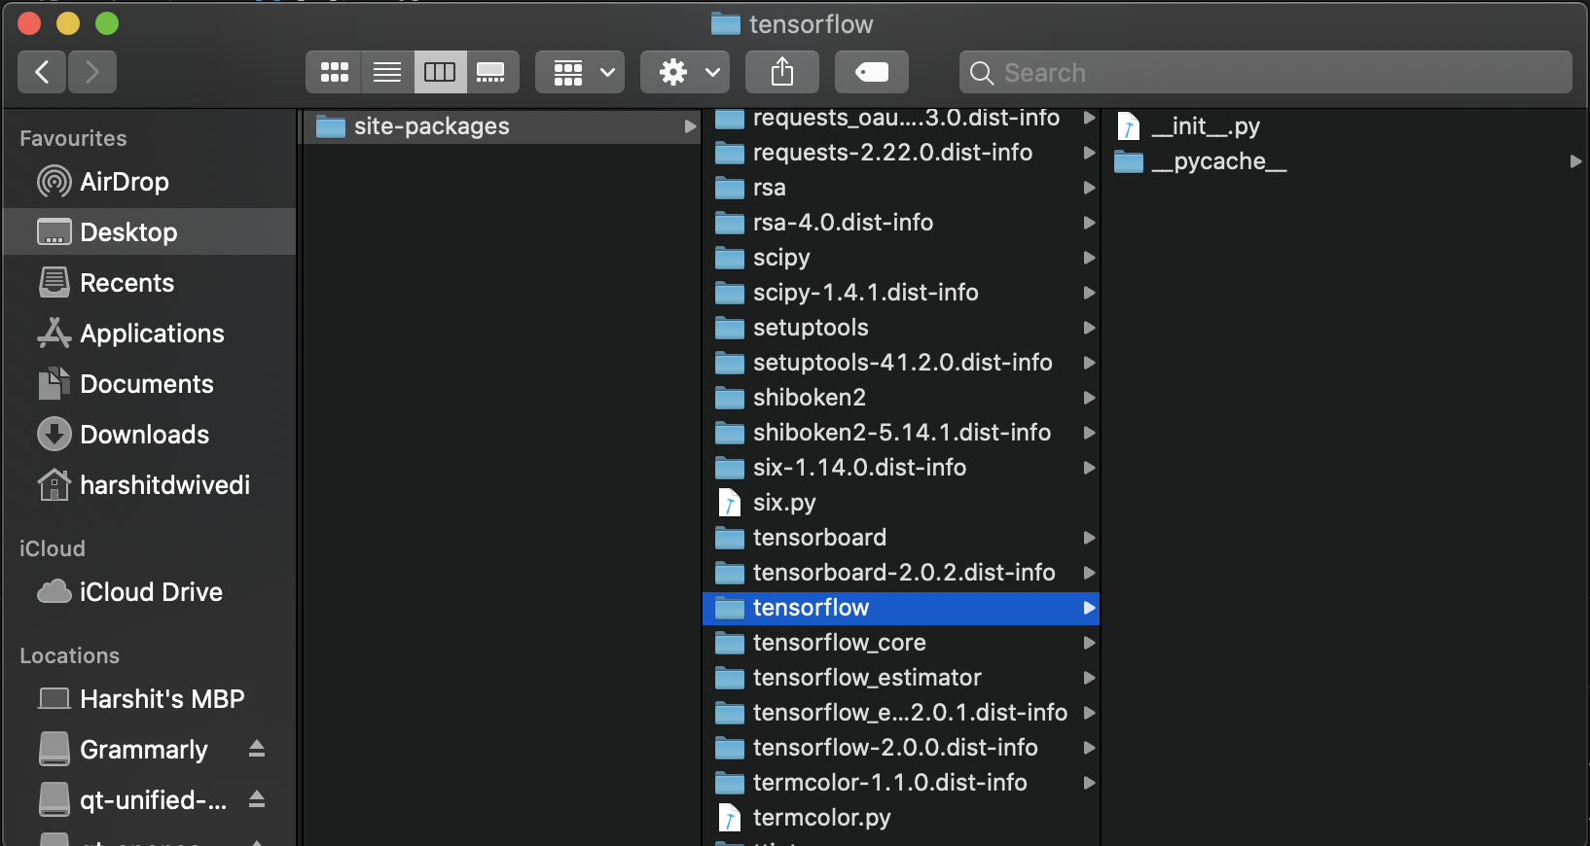The width and height of the screenshot is (1590, 846).
Task: Focus the Search field
Action: coord(1265,72)
